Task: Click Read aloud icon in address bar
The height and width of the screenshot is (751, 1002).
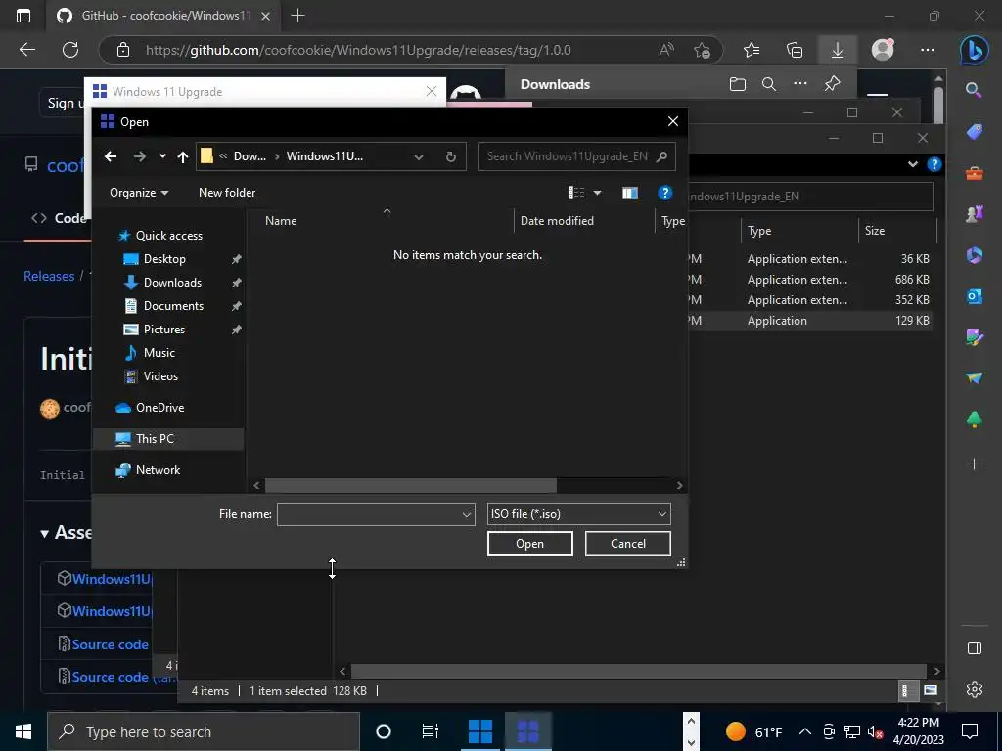Action: (666, 50)
